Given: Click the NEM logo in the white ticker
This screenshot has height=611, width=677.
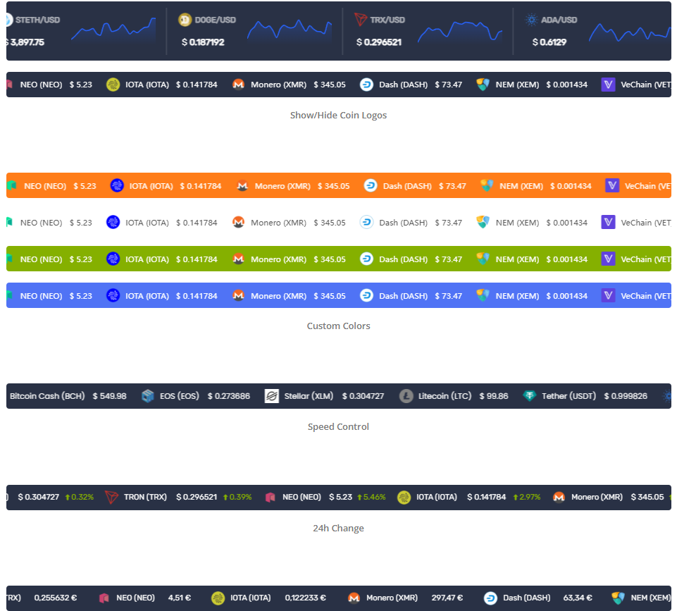Looking at the screenshot, I should 483,223.
